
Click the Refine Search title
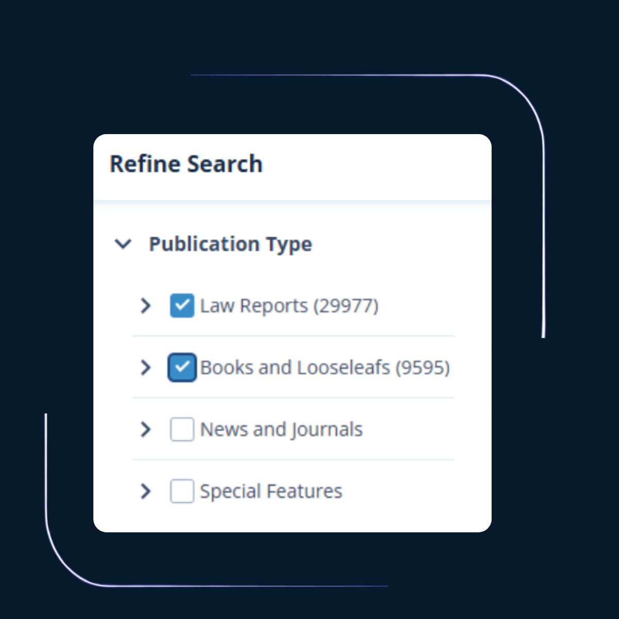click(x=186, y=164)
